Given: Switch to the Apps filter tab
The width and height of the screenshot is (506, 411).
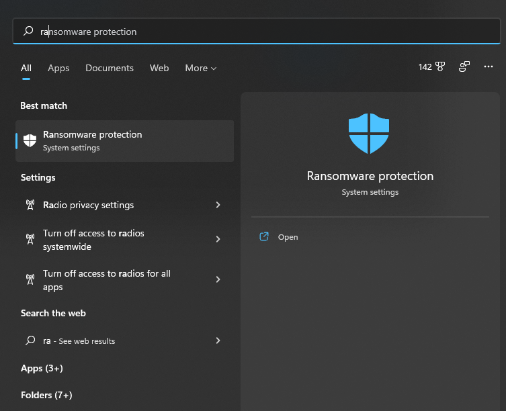Looking at the screenshot, I should (x=58, y=68).
